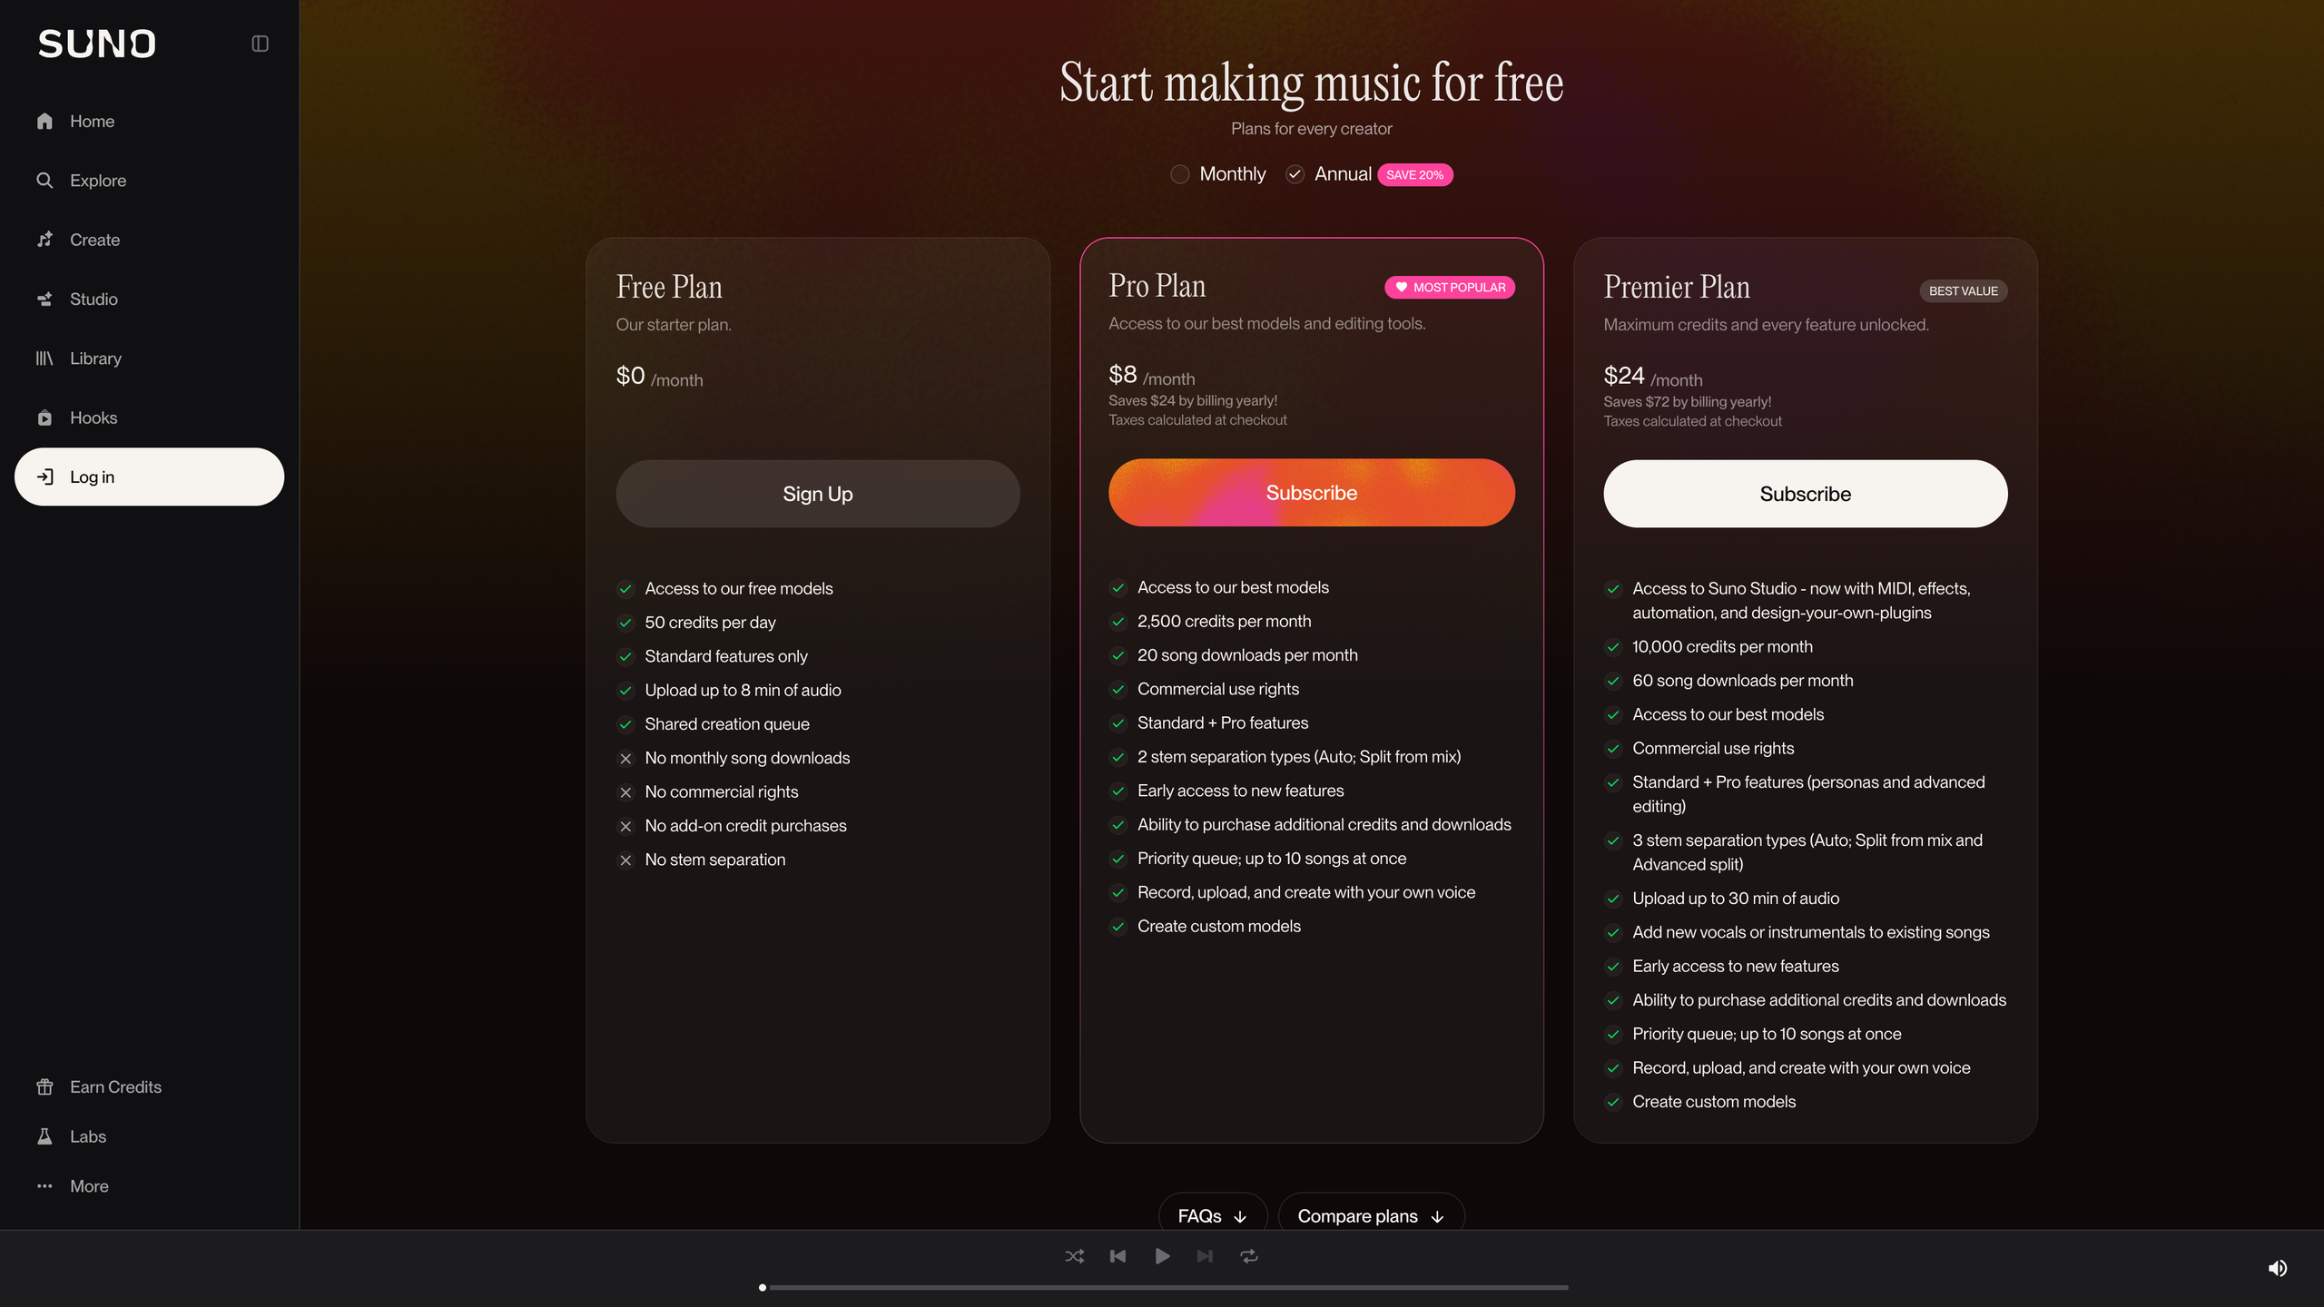The width and height of the screenshot is (2324, 1307).
Task: Mute the volume speaker icon
Action: [2278, 1268]
